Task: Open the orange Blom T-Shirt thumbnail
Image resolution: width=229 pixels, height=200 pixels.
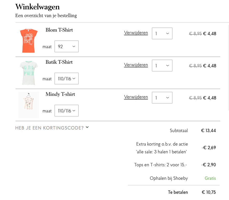Action: [x=29, y=41]
